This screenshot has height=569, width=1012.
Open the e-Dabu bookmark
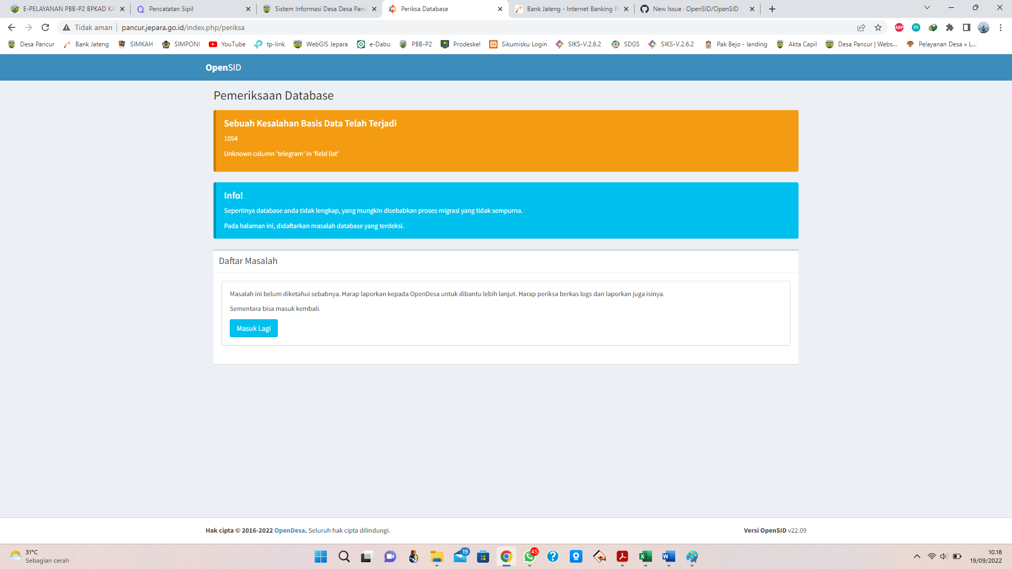tap(374, 44)
